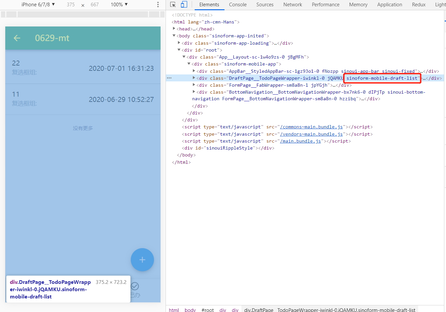Click the height field showing 667
The height and width of the screenshot is (312, 446).
pos(95,5)
